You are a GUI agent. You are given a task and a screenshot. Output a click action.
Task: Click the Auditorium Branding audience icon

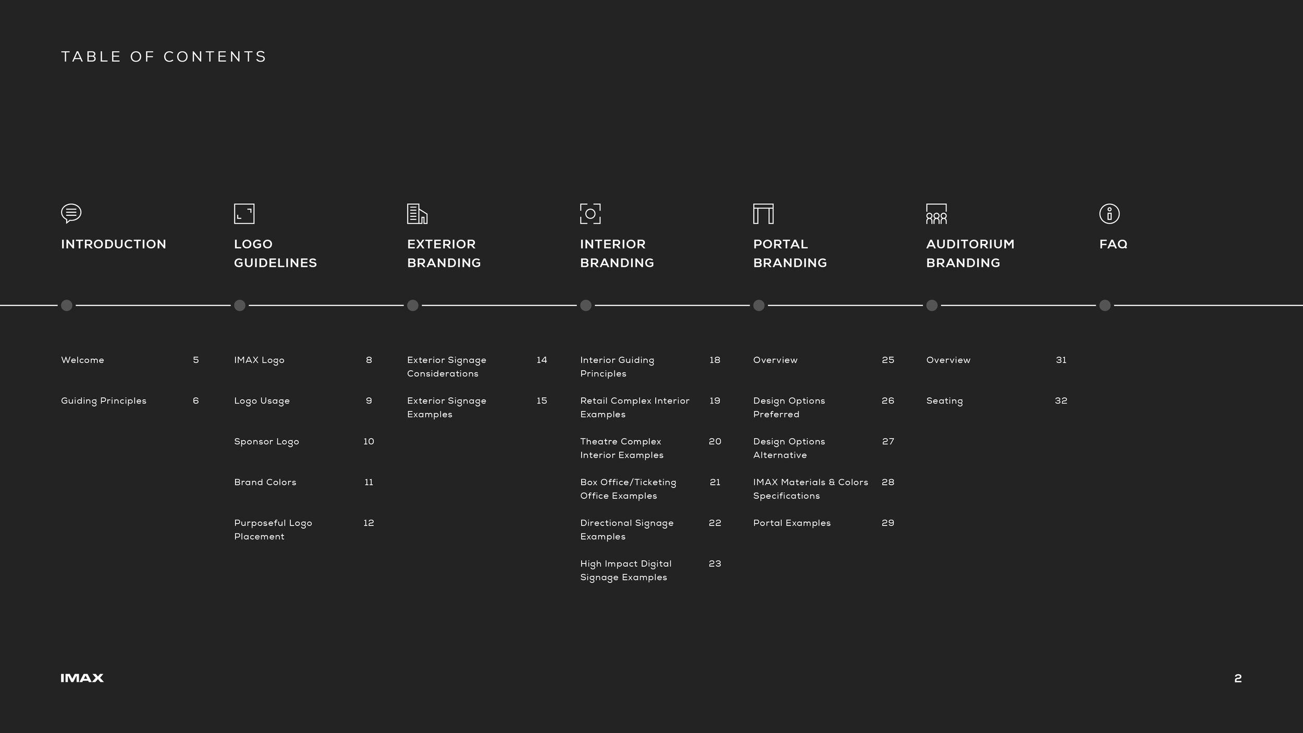(937, 214)
